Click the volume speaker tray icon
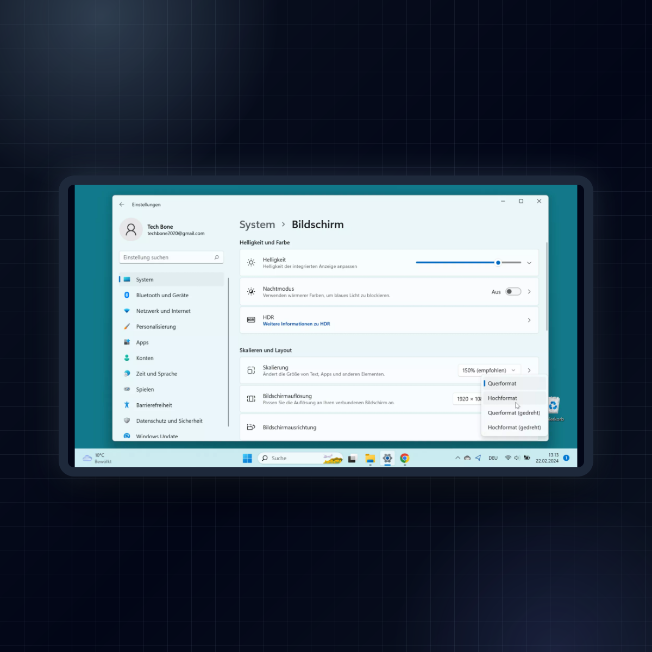 point(517,458)
